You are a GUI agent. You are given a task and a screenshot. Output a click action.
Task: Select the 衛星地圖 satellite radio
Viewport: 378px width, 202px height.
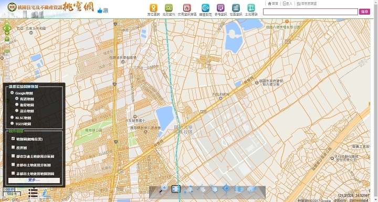(x=17, y=104)
